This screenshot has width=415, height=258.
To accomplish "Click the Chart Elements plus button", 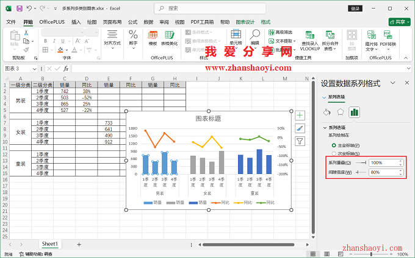I will 300,115.
